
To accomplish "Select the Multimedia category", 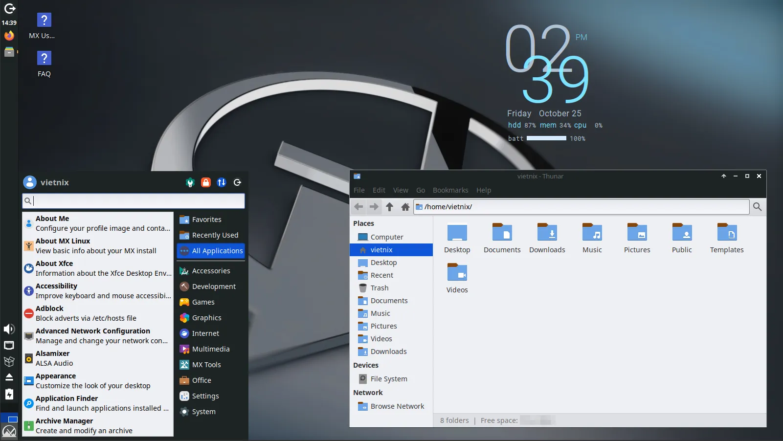I will [x=211, y=349].
